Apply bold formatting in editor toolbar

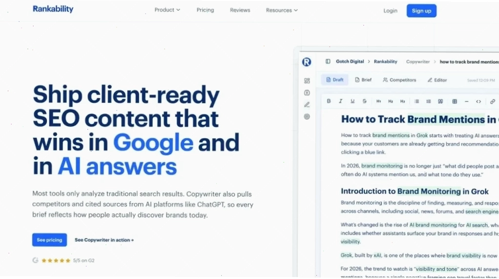pos(329,101)
